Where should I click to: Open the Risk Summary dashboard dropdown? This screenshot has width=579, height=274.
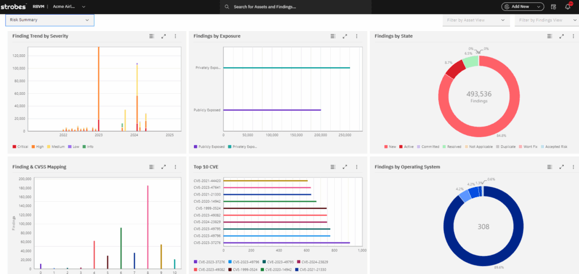(x=50, y=20)
